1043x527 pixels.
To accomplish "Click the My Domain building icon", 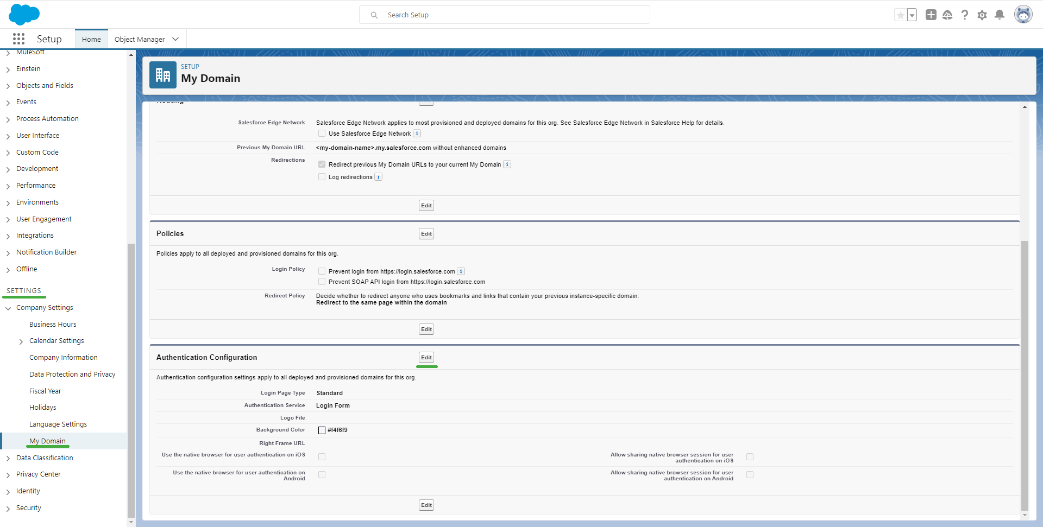I will coord(163,75).
